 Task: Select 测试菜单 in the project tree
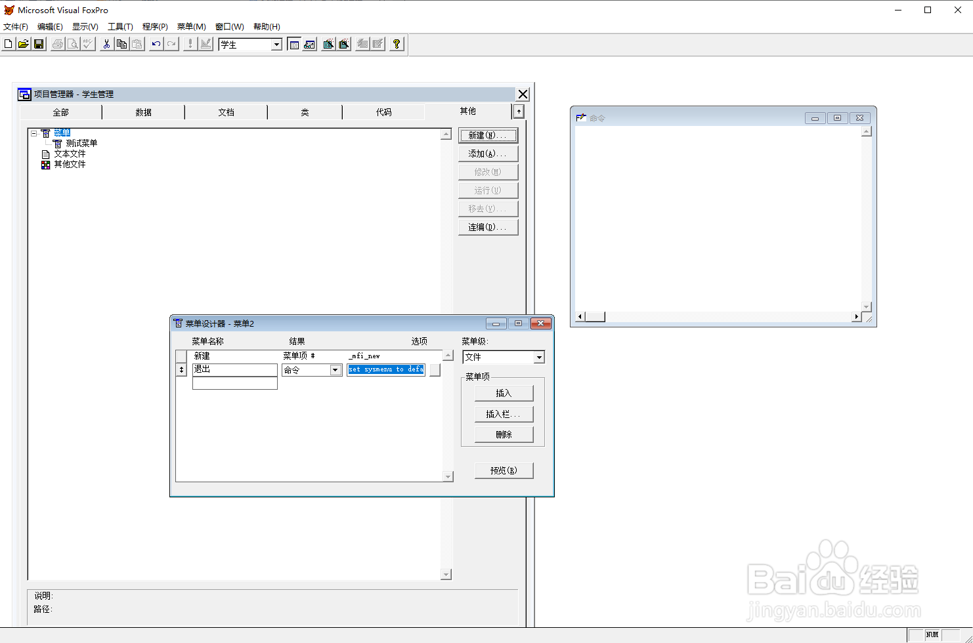[81, 144]
